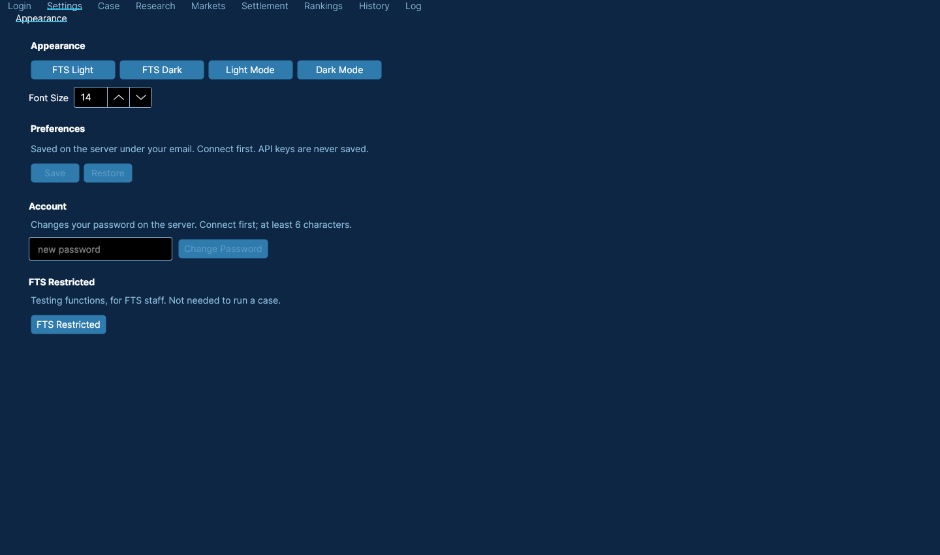Focus the new password field
This screenshot has width=940, height=555.
click(x=101, y=249)
